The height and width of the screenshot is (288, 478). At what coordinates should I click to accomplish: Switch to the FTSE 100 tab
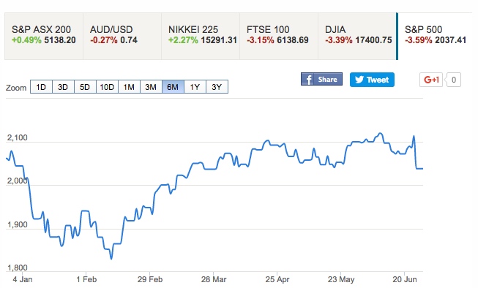[x=279, y=37]
